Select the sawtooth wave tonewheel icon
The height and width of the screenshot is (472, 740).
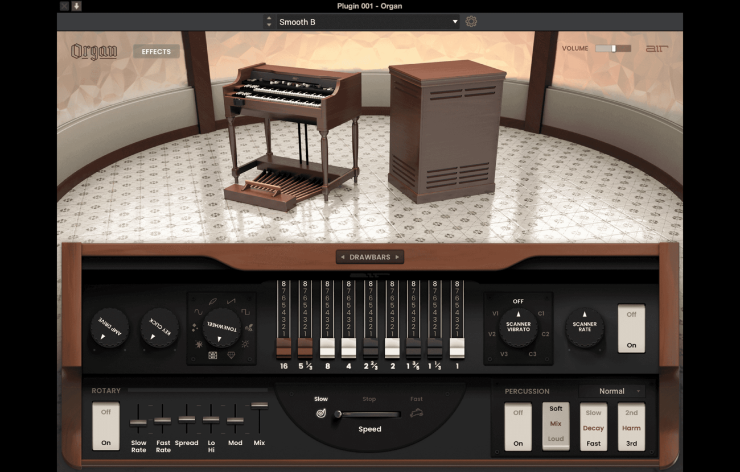(x=231, y=301)
